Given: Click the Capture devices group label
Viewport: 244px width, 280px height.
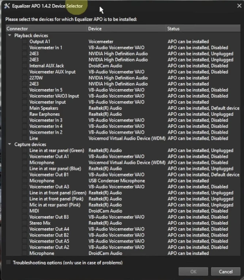Looking at the screenshot, I should click(30, 144).
